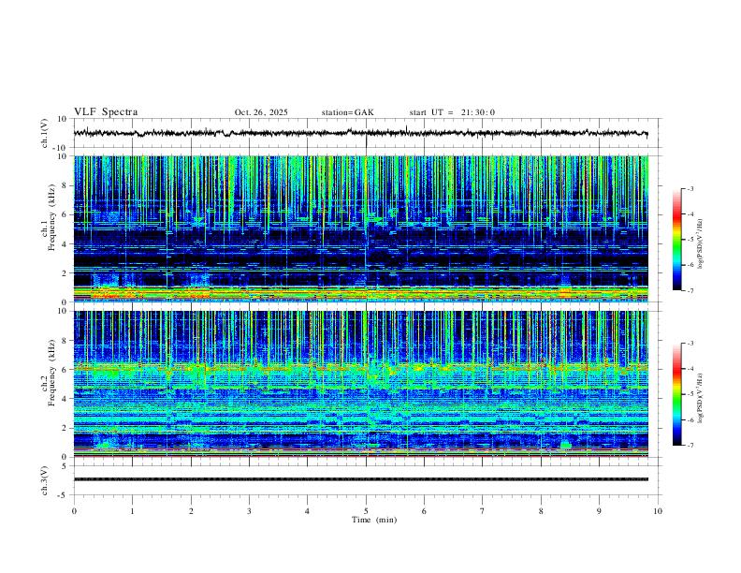Click the "0" tick on the time axis
This screenshot has height=573, width=741.
(74, 511)
